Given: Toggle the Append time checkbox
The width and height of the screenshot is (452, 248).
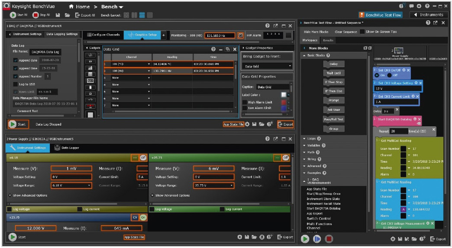Looking at the screenshot, I should (x=15, y=68).
